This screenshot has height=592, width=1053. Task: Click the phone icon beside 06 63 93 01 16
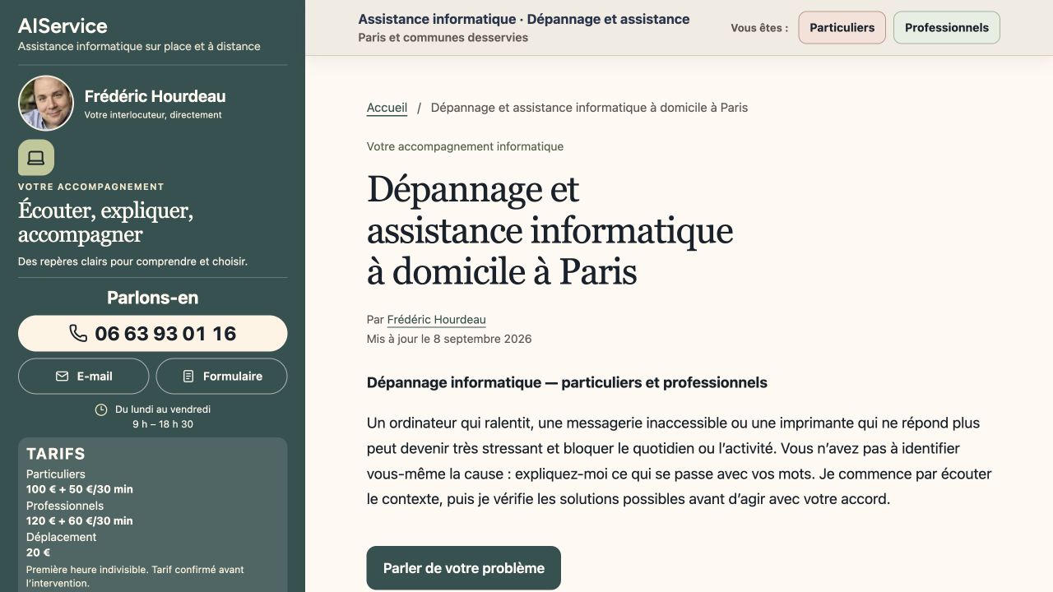78,333
